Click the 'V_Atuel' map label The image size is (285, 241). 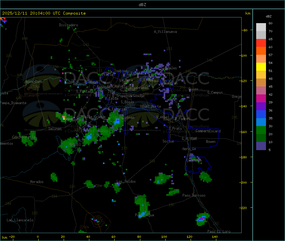pos(163,117)
